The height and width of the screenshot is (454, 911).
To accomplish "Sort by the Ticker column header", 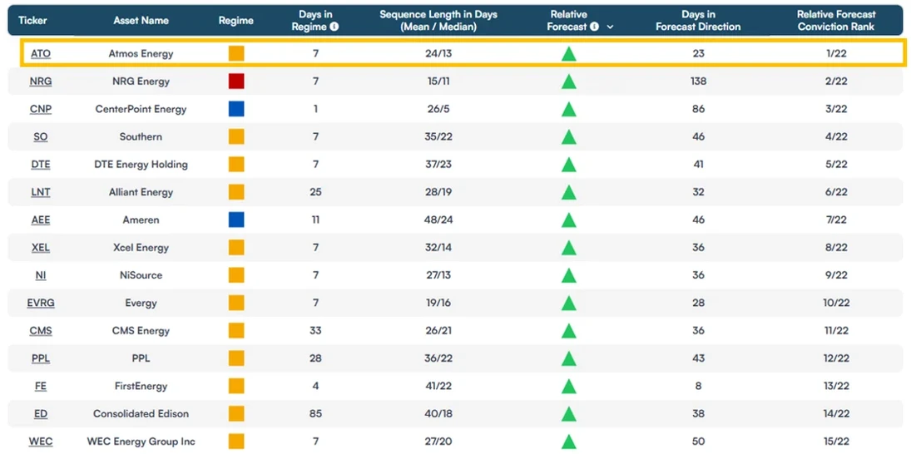I will click(32, 20).
